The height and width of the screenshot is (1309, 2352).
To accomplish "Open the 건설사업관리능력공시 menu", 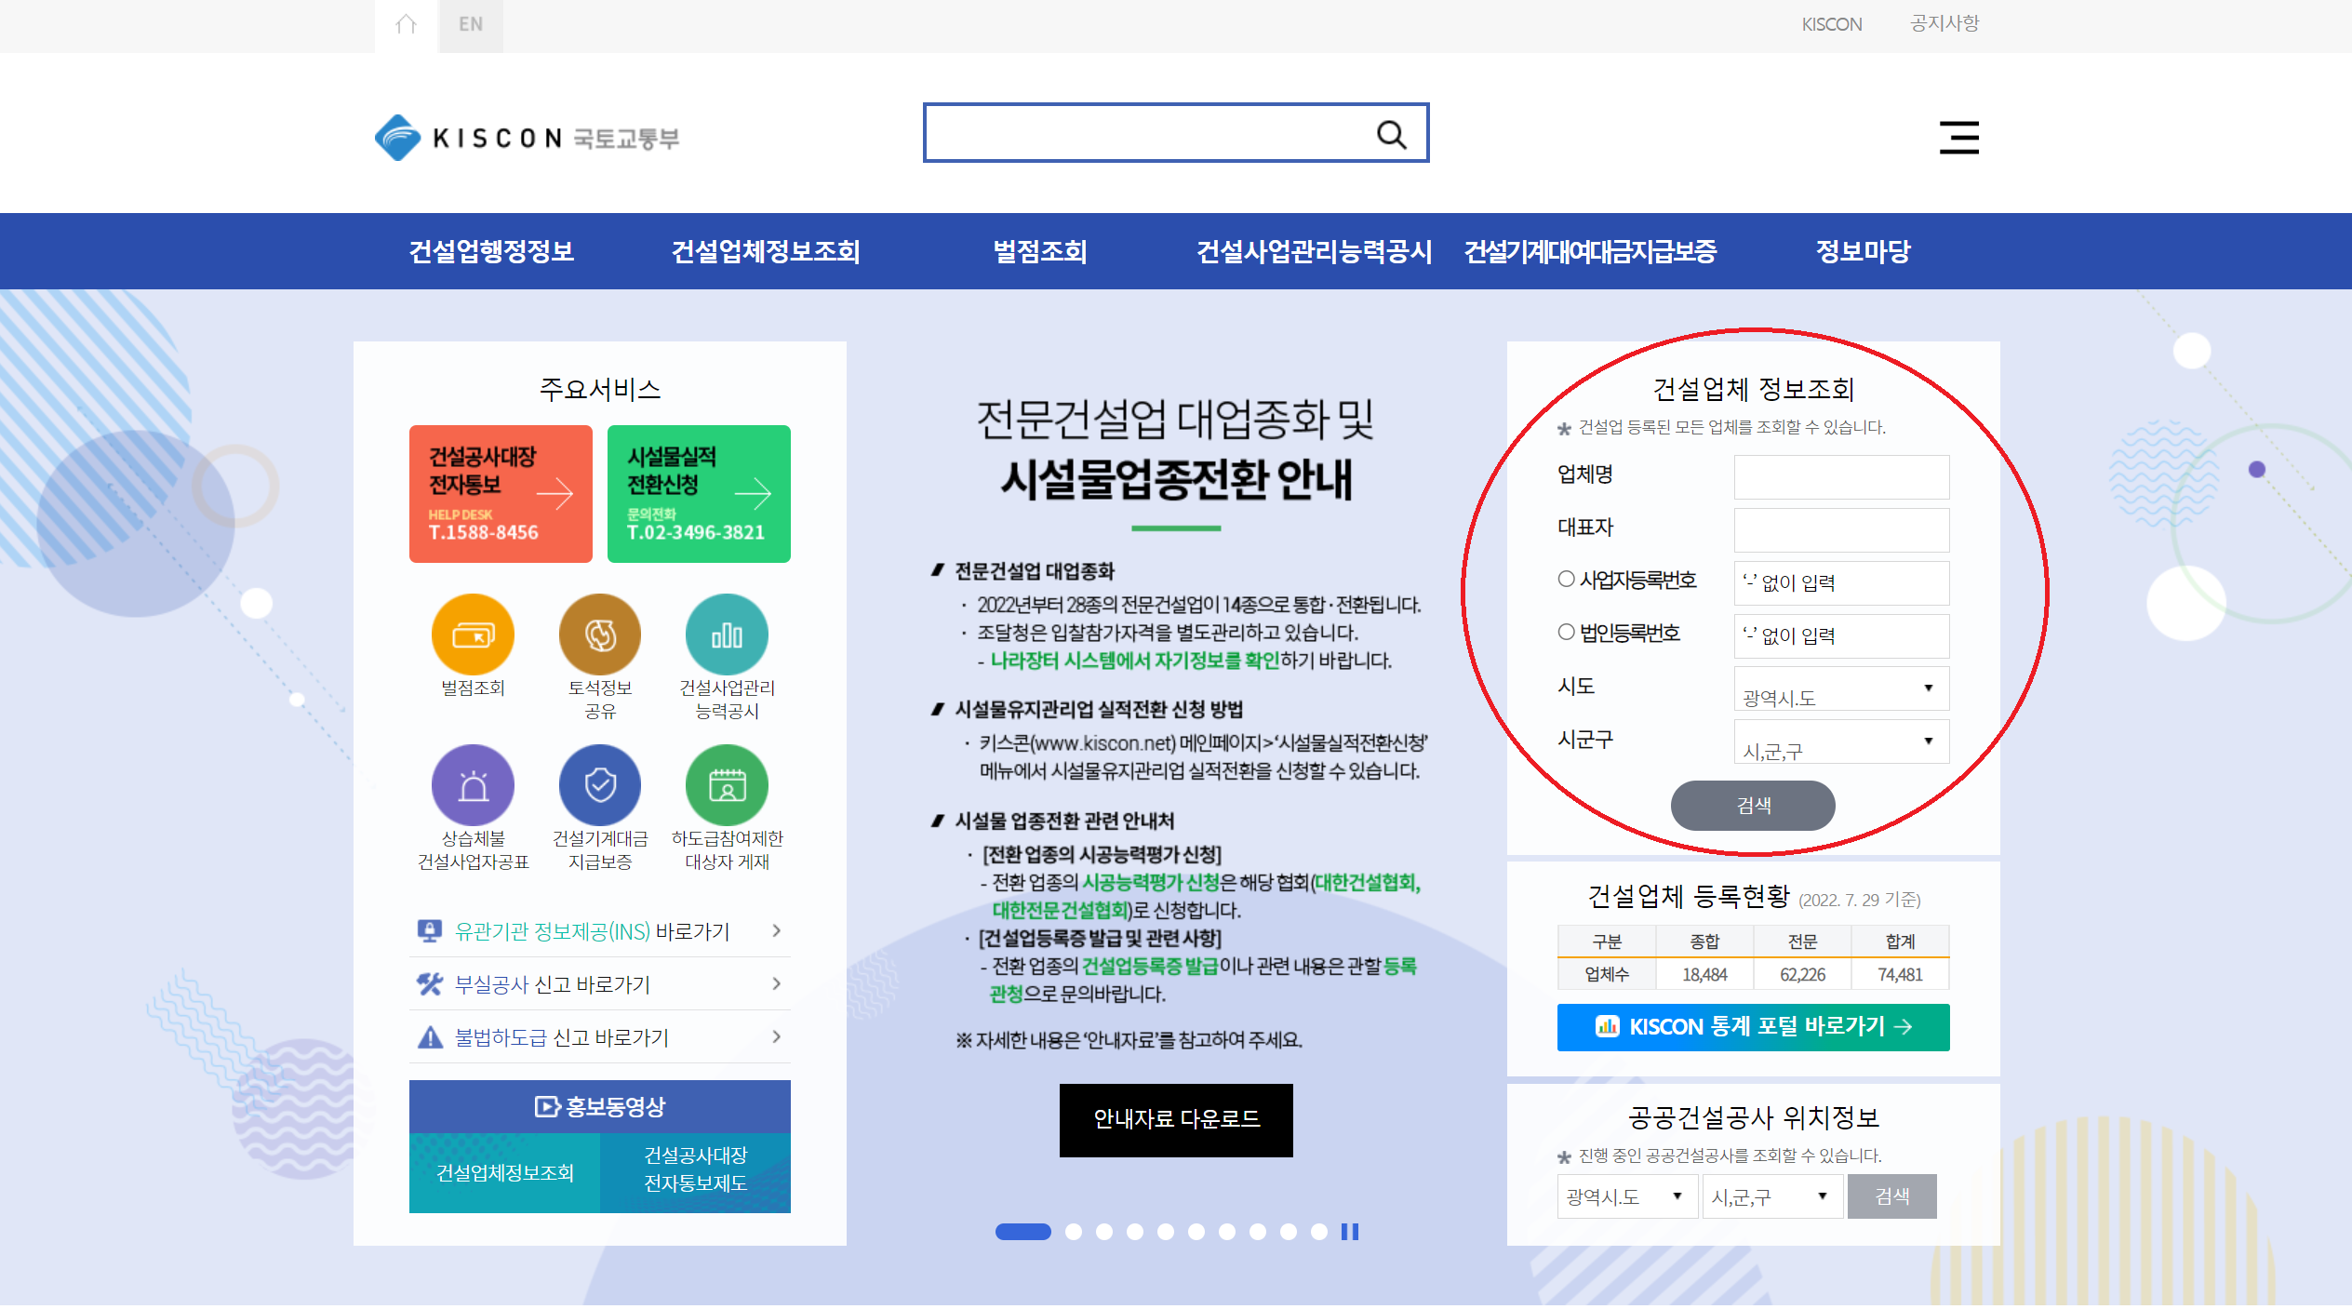I will pos(1314,251).
